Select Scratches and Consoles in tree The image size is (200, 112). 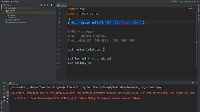tap(15, 22)
